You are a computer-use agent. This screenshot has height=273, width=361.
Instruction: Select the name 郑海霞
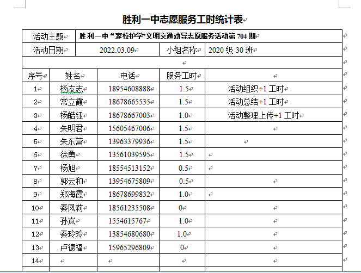pyautogui.click(x=71, y=194)
